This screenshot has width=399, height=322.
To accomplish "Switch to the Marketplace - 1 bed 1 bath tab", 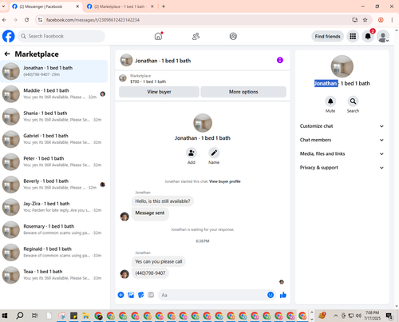I will pos(120,6).
